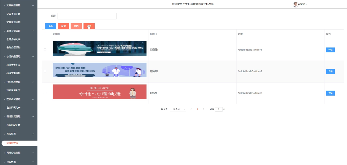Open 心理类型添加 in the sidebar

(x=13, y=73)
